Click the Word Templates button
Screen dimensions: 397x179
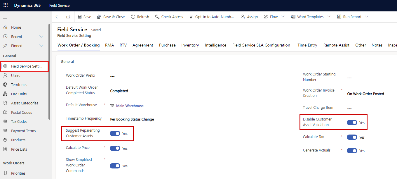click(x=307, y=17)
